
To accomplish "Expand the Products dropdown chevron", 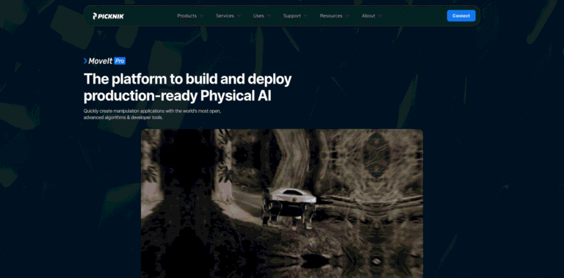I will [x=201, y=16].
